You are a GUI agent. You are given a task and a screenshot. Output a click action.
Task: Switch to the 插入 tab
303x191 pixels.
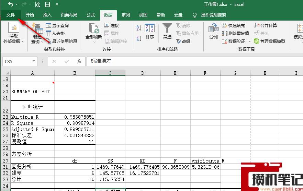(47, 15)
